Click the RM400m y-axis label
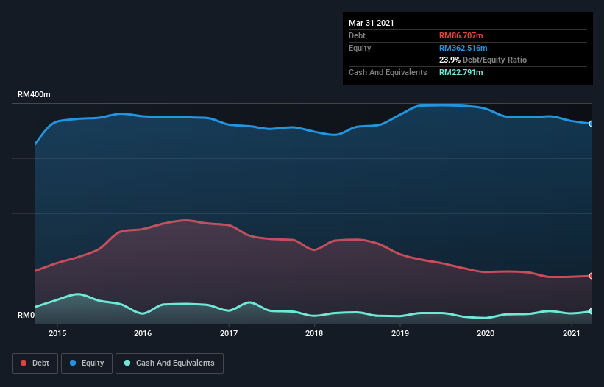This screenshot has height=387, width=604. [x=34, y=94]
